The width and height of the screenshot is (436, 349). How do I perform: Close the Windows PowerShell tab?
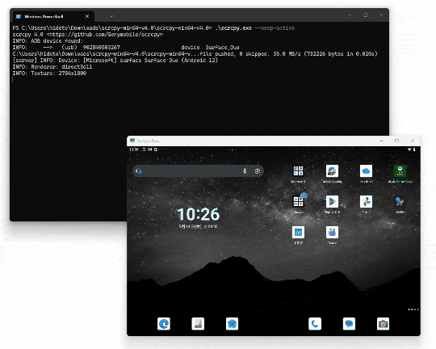87,16
